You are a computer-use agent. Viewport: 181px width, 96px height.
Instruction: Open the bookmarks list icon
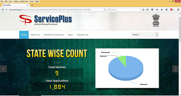148,10
